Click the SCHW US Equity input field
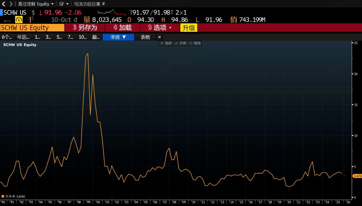The width and height of the screenshot is (362, 206). click(x=32, y=28)
